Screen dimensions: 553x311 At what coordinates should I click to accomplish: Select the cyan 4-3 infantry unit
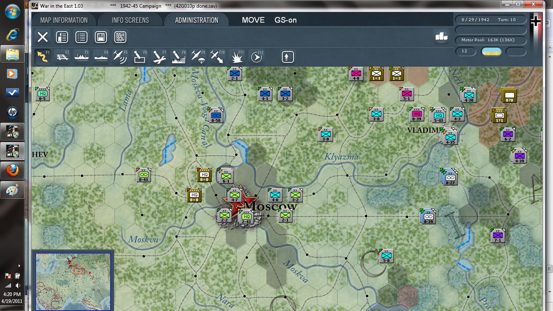click(x=457, y=114)
